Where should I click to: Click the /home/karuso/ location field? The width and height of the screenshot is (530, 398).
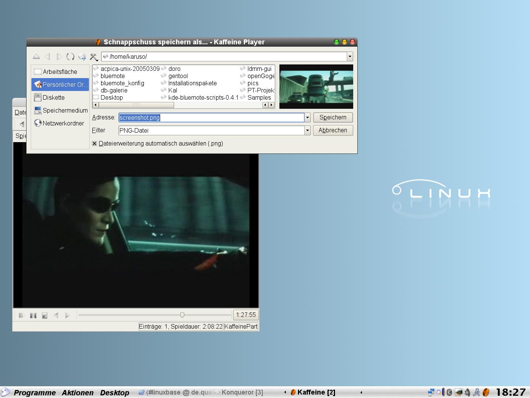coord(224,56)
